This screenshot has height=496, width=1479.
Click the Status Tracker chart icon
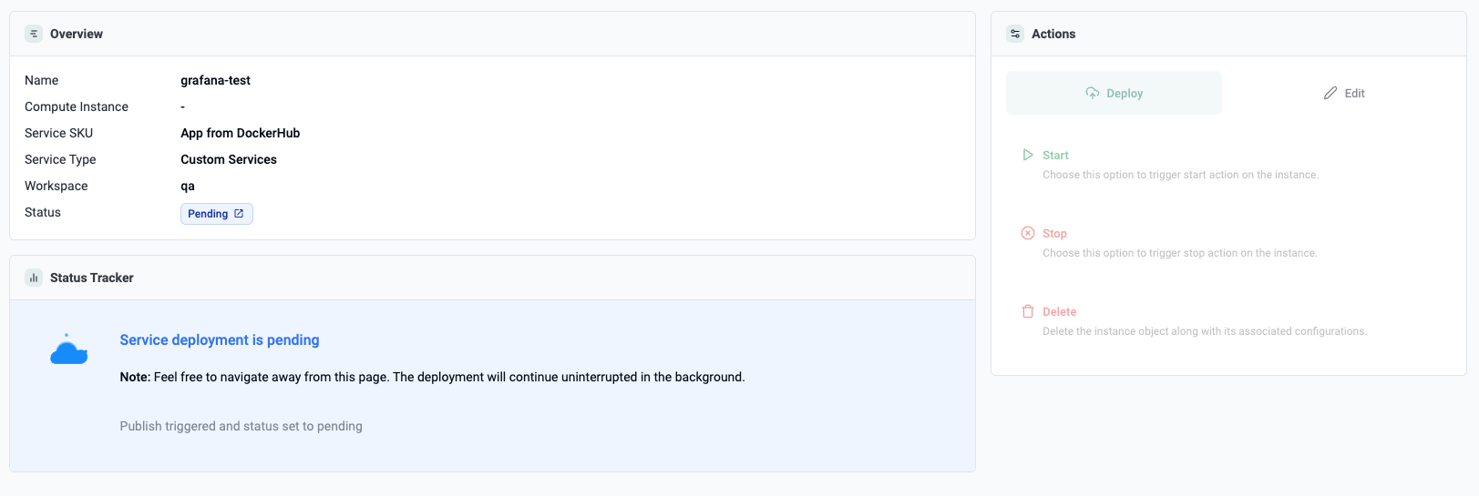click(34, 278)
